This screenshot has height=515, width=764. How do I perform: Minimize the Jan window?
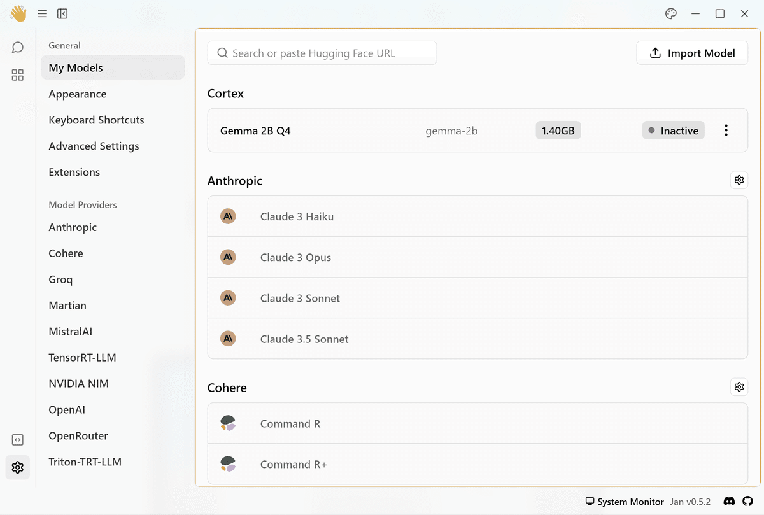[695, 13]
